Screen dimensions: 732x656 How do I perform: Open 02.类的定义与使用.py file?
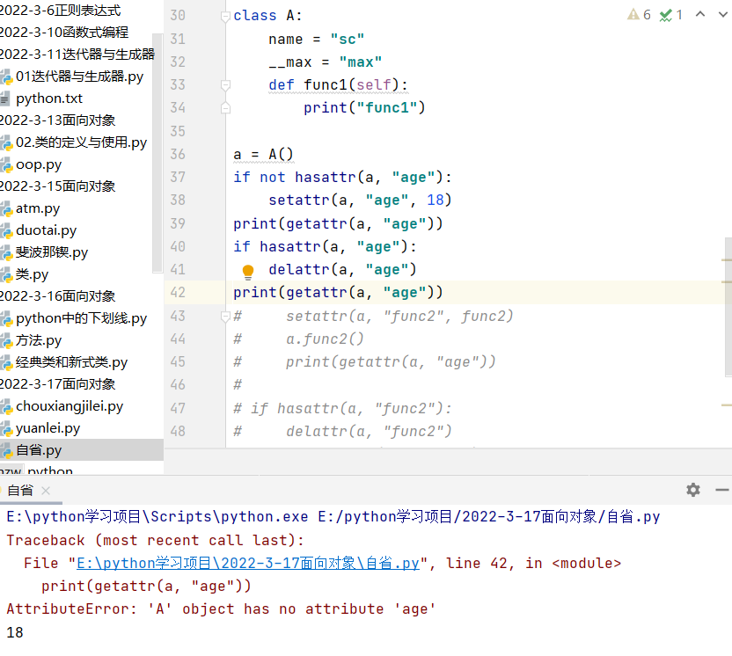click(81, 142)
